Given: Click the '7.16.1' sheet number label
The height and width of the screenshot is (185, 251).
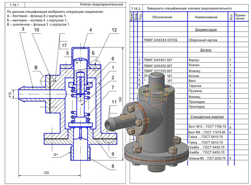Looking at the screenshot, I should 14,5.
